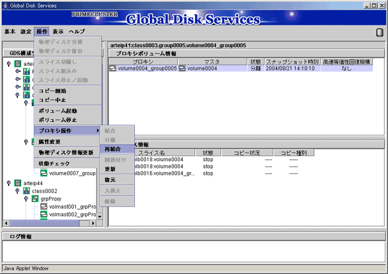The width and height of the screenshot is (388, 274).
Task: Click the プロキシ column header
Action: click(x=143, y=61)
